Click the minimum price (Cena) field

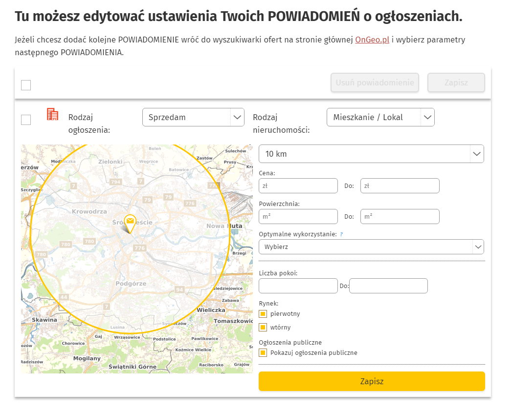(298, 186)
